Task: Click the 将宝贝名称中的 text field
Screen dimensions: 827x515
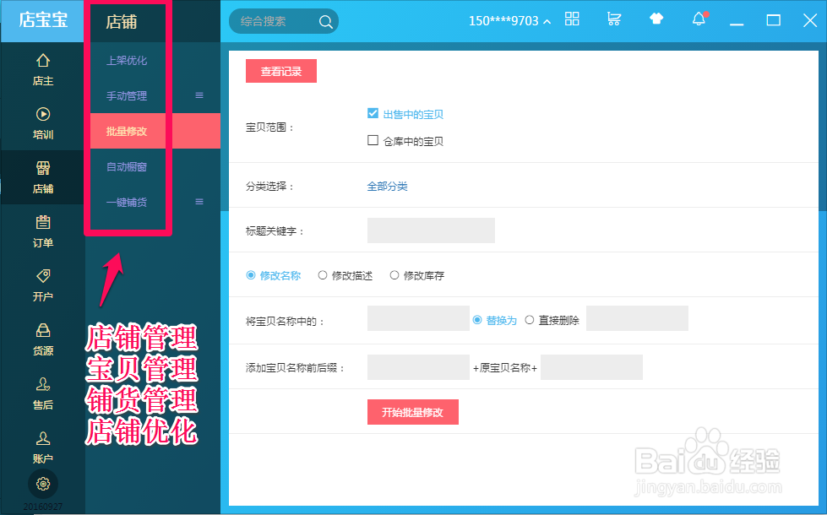Action: point(418,318)
